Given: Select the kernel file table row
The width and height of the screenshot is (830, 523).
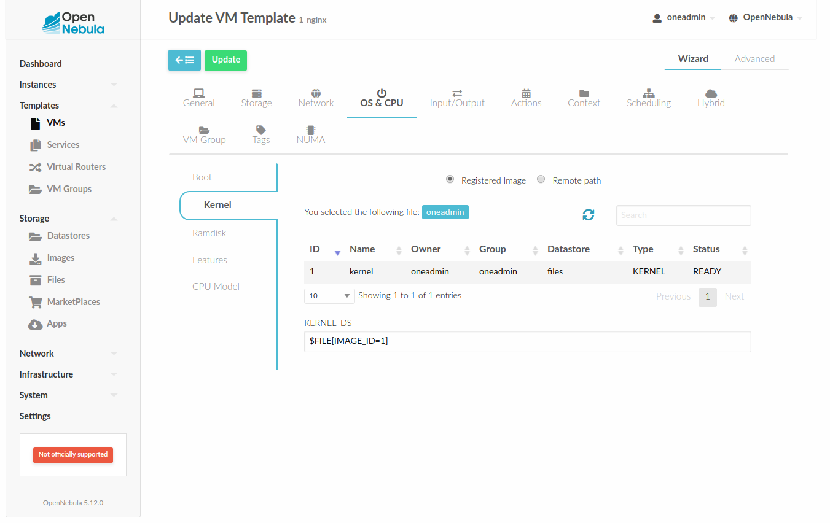Looking at the screenshot, I should [x=528, y=272].
